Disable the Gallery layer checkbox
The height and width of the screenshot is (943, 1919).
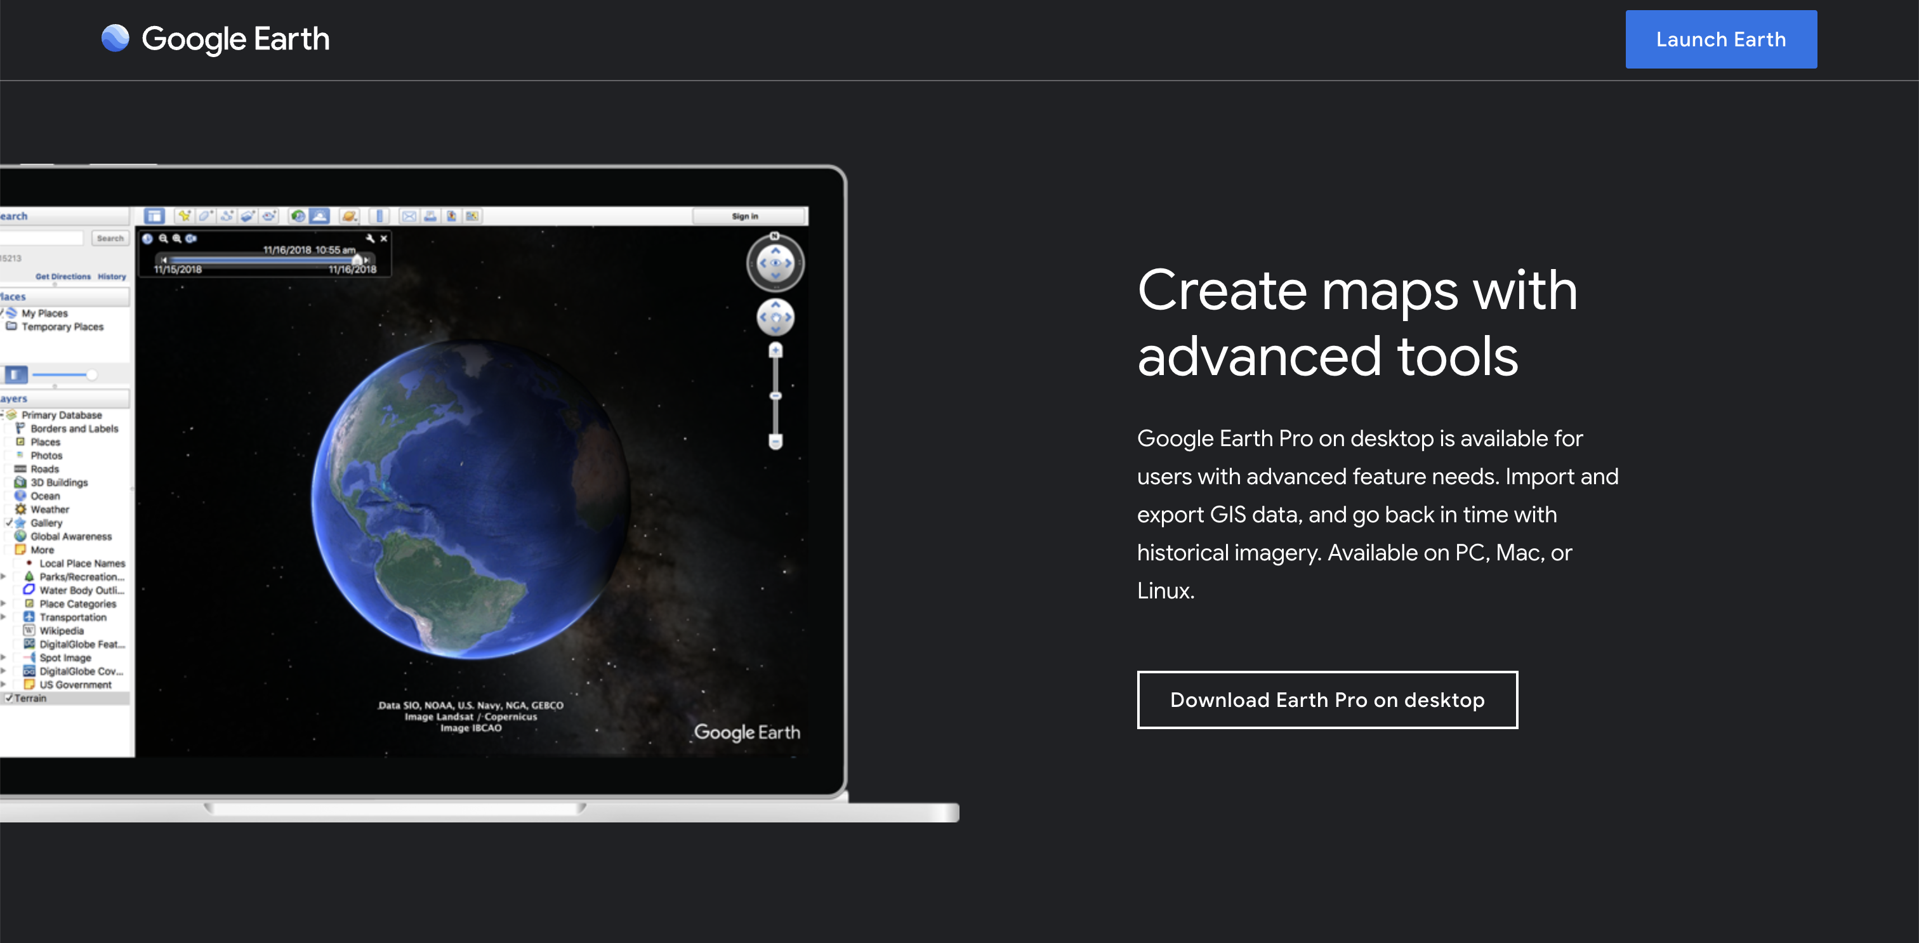click(9, 524)
